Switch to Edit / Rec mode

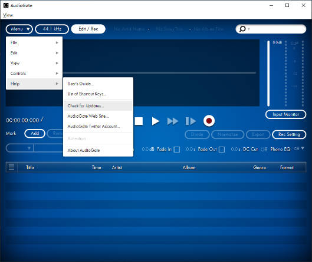point(88,29)
